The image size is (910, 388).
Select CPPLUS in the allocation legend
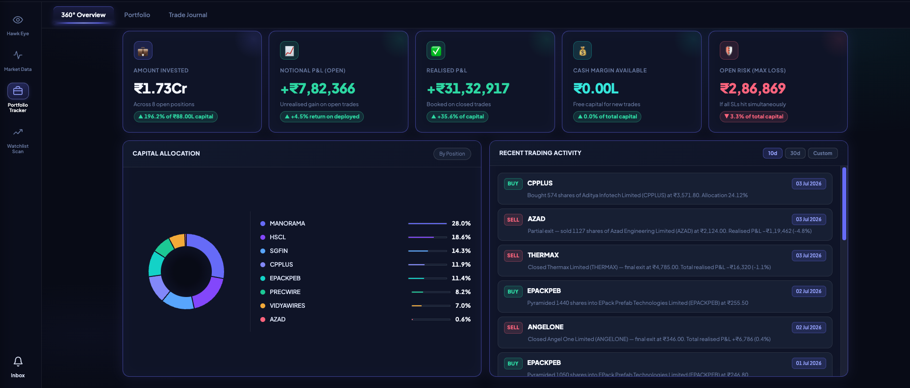click(x=281, y=265)
